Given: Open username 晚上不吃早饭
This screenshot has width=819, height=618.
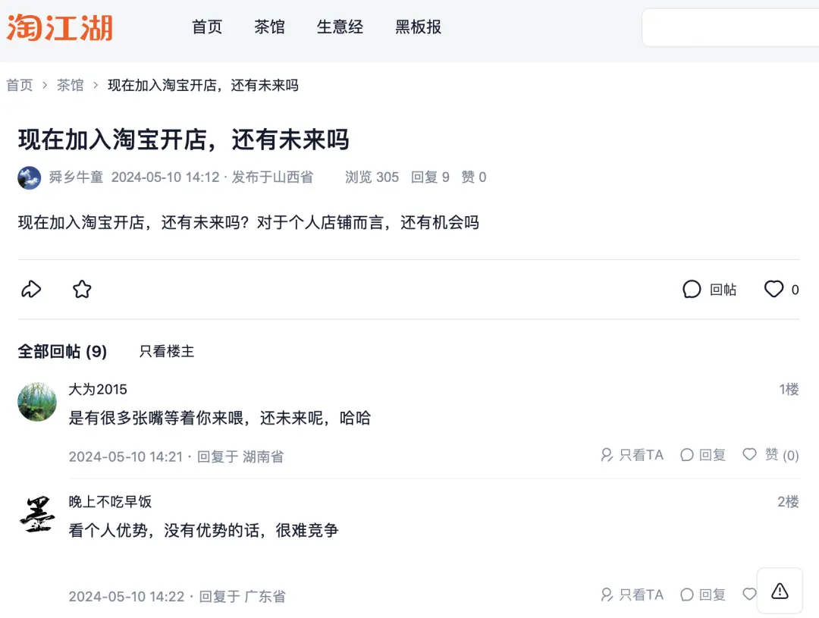Looking at the screenshot, I should click(x=110, y=502).
